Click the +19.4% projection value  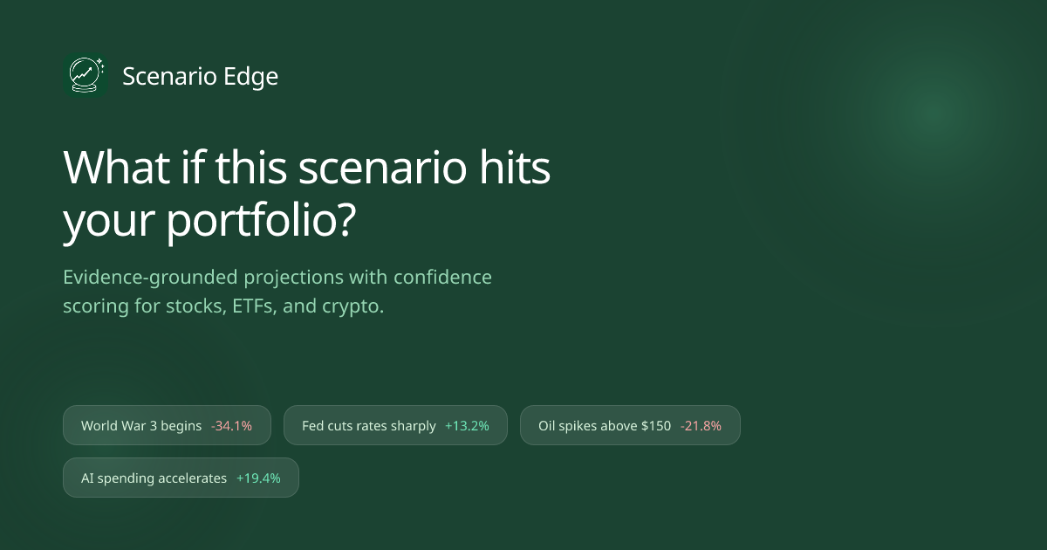point(258,478)
